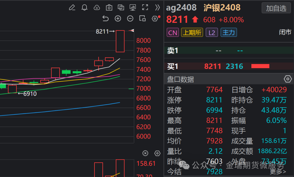Screen dimensions: 294x177
Task: Click the bid volume 2316
Action: tap(234, 66)
